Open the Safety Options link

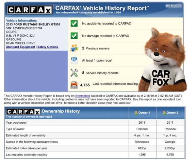point(48,47)
